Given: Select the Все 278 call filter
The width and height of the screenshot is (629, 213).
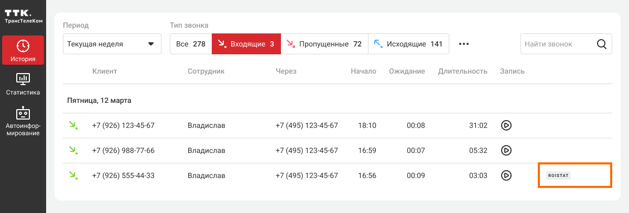Looking at the screenshot, I should coord(191,44).
